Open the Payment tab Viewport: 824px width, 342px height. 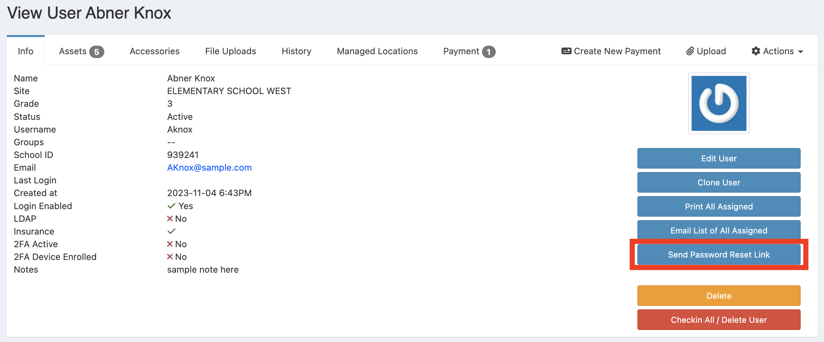pyautogui.click(x=469, y=51)
